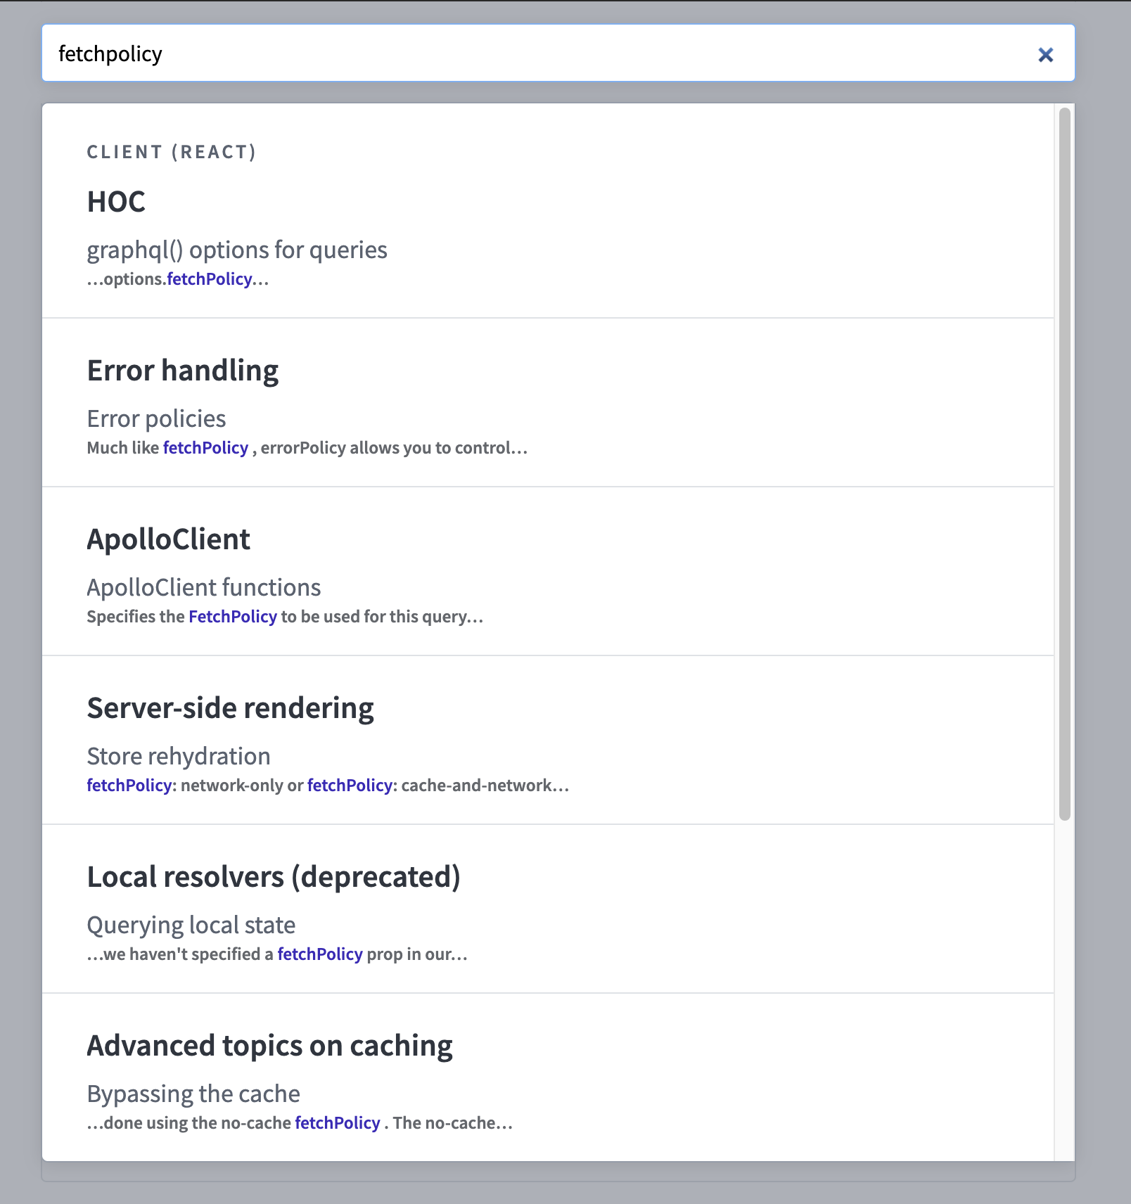Click FetchPolicy highlight in ApolloClient snippet

click(232, 617)
